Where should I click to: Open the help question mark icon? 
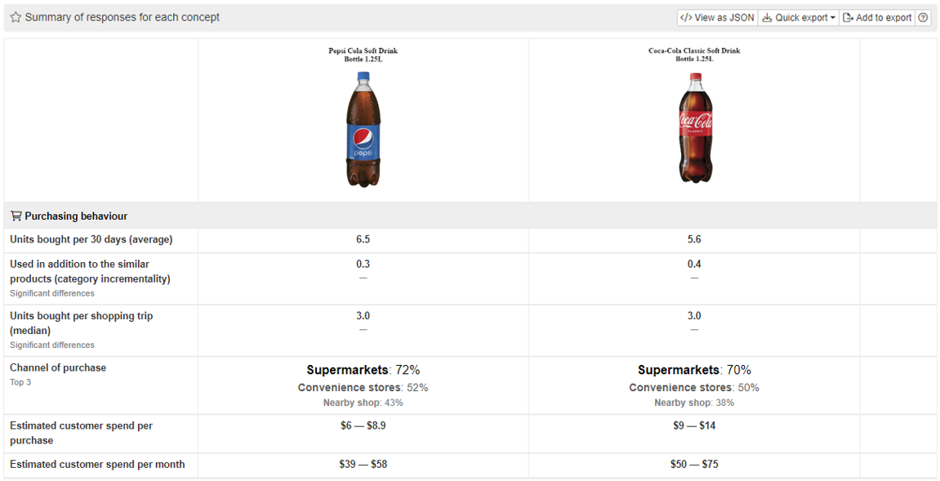coord(923,17)
